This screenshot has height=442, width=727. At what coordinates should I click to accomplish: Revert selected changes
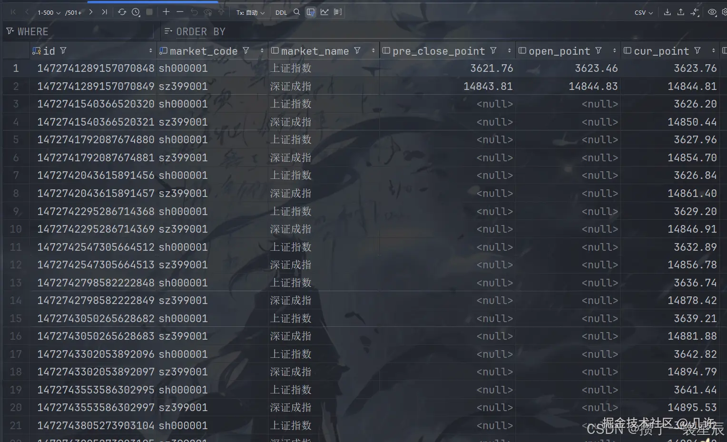(194, 12)
